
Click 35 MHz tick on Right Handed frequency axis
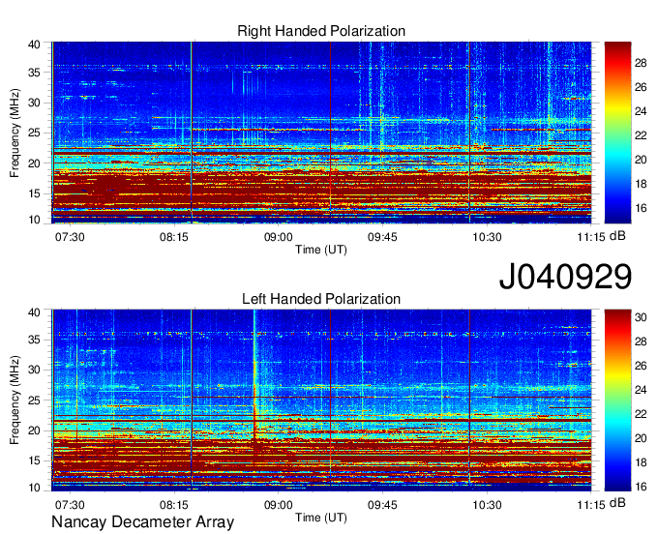pos(34,73)
